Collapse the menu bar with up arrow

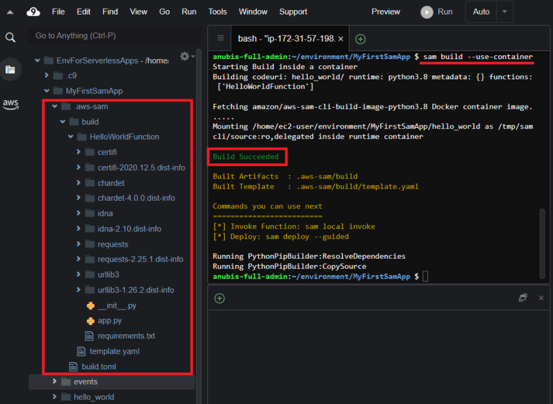pyautogui.click(x=10, y=13)
